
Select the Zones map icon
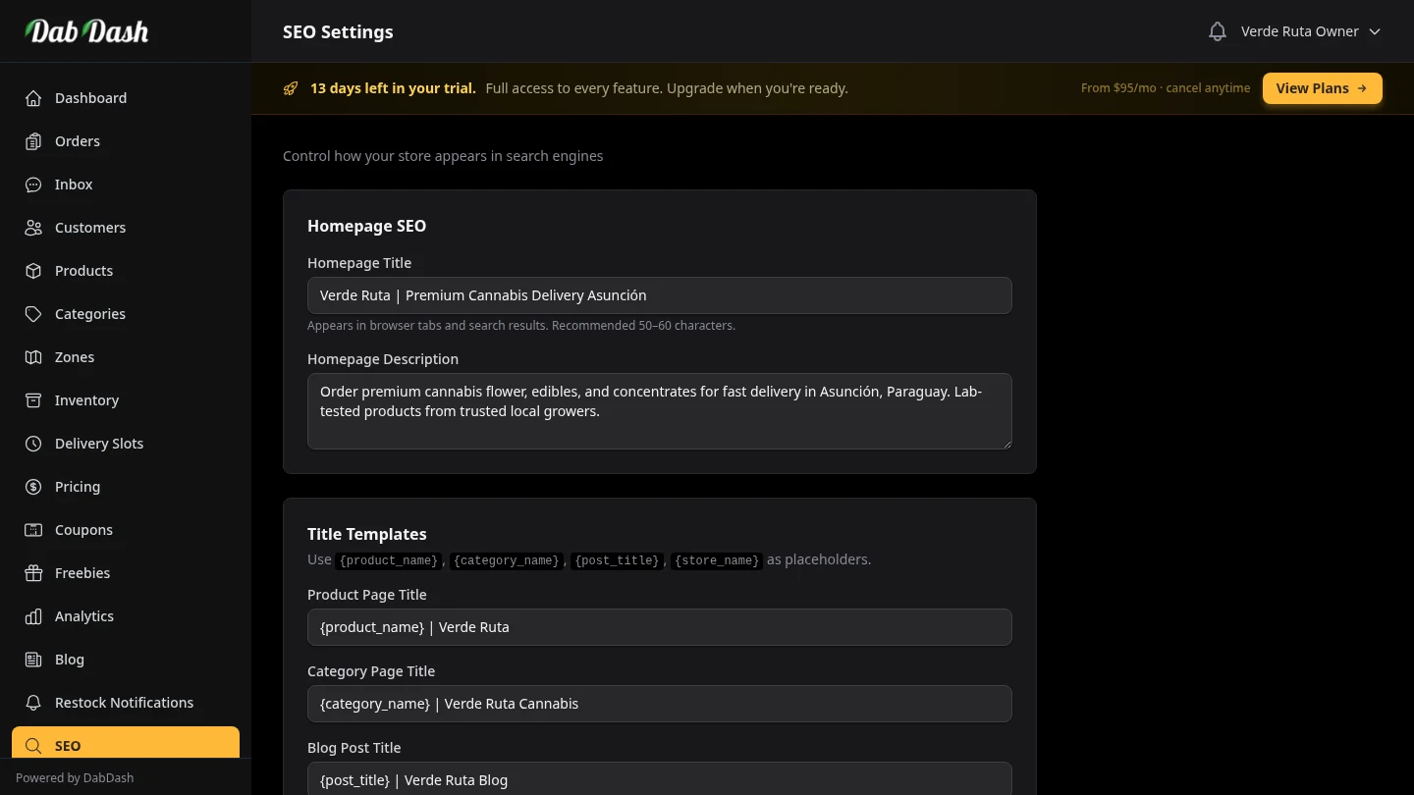[x=32, y=357]
